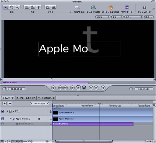Click the plus add layer button
This screenshot has height=143, width=156.
click(x=4, y=103)
